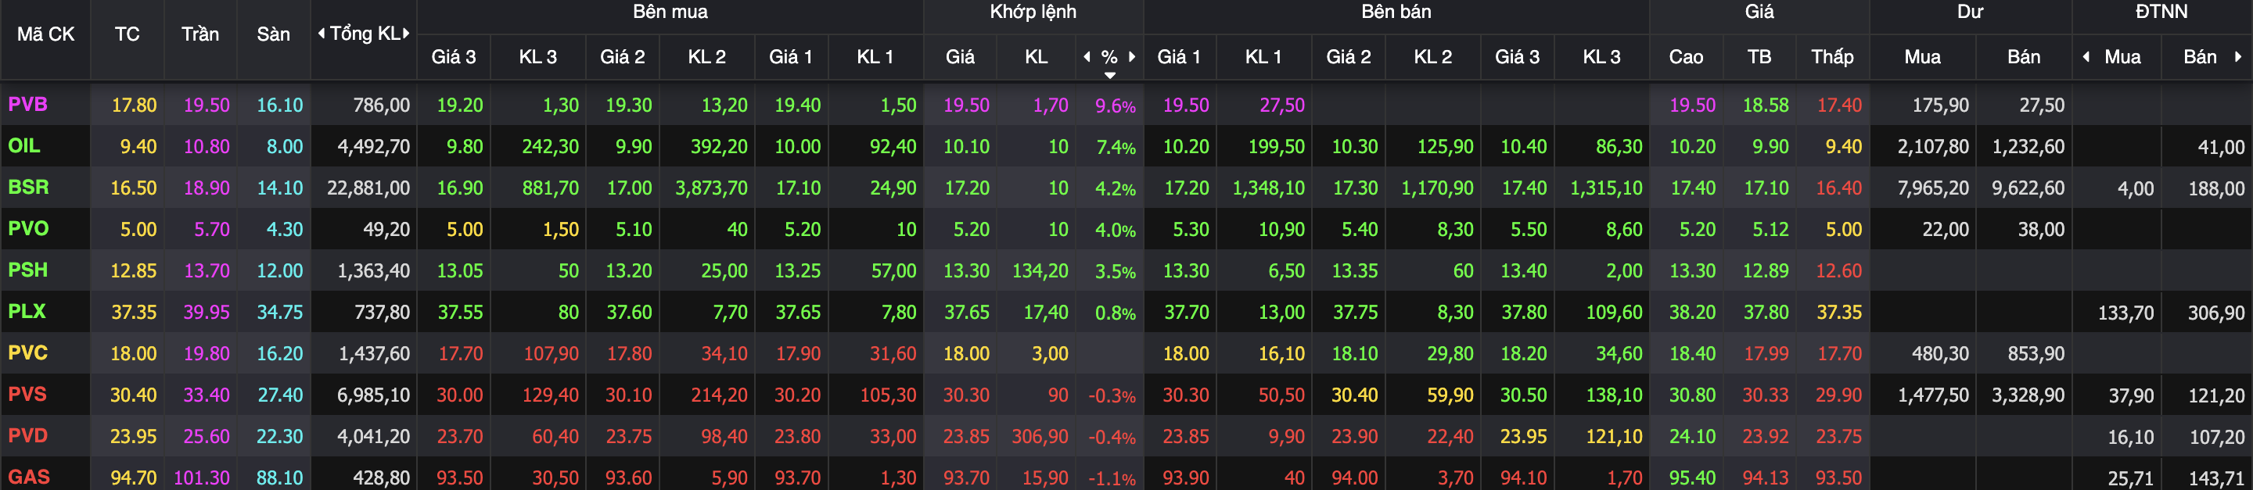Click PVB percent change 9.6%

pos(1115,106)
